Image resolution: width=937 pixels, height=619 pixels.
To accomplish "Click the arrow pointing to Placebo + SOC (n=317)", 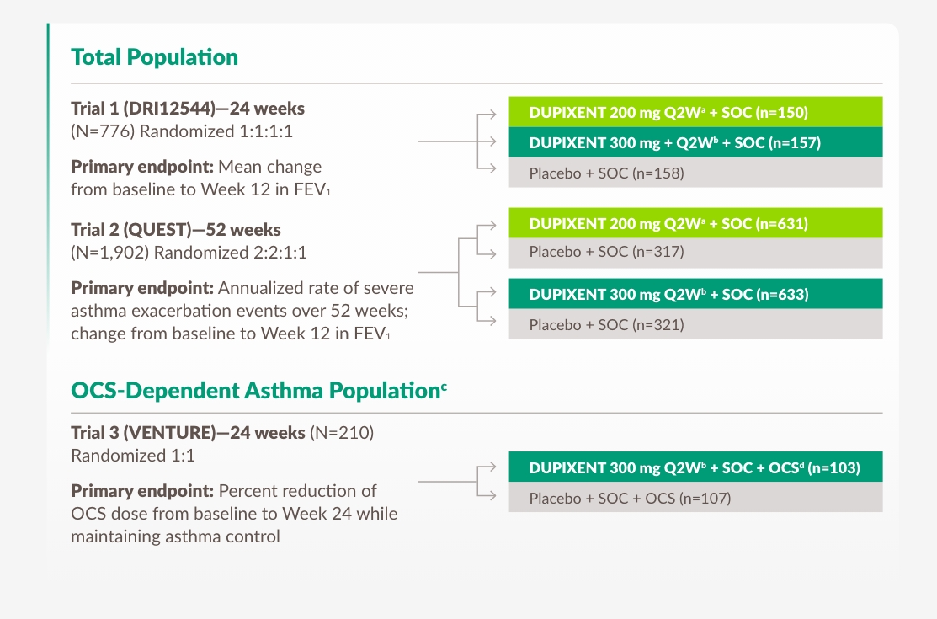I will click(x=486, y=252).
